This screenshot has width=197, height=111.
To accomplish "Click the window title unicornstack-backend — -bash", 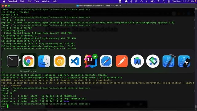I will coord(100,6).
